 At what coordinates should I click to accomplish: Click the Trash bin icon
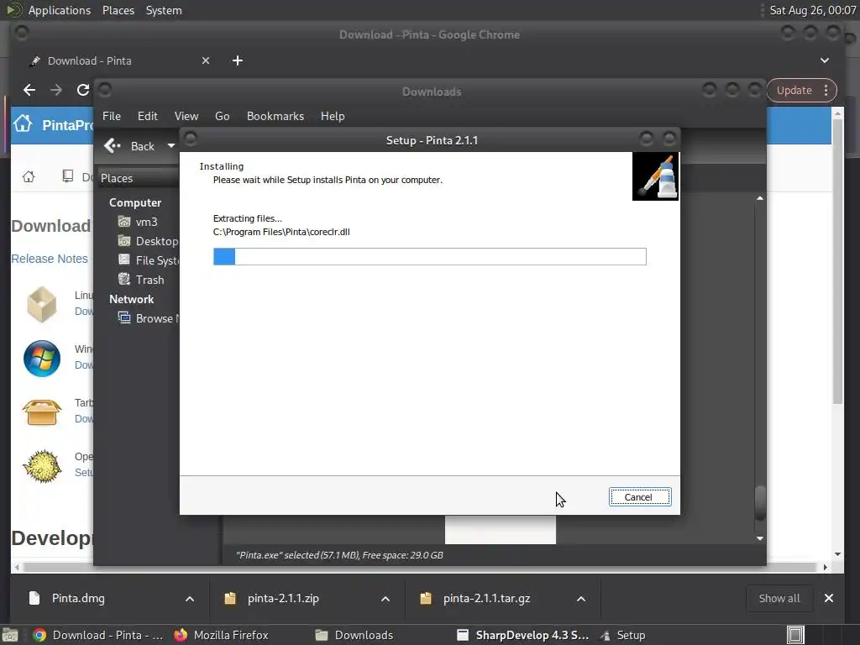coord(124,279)
